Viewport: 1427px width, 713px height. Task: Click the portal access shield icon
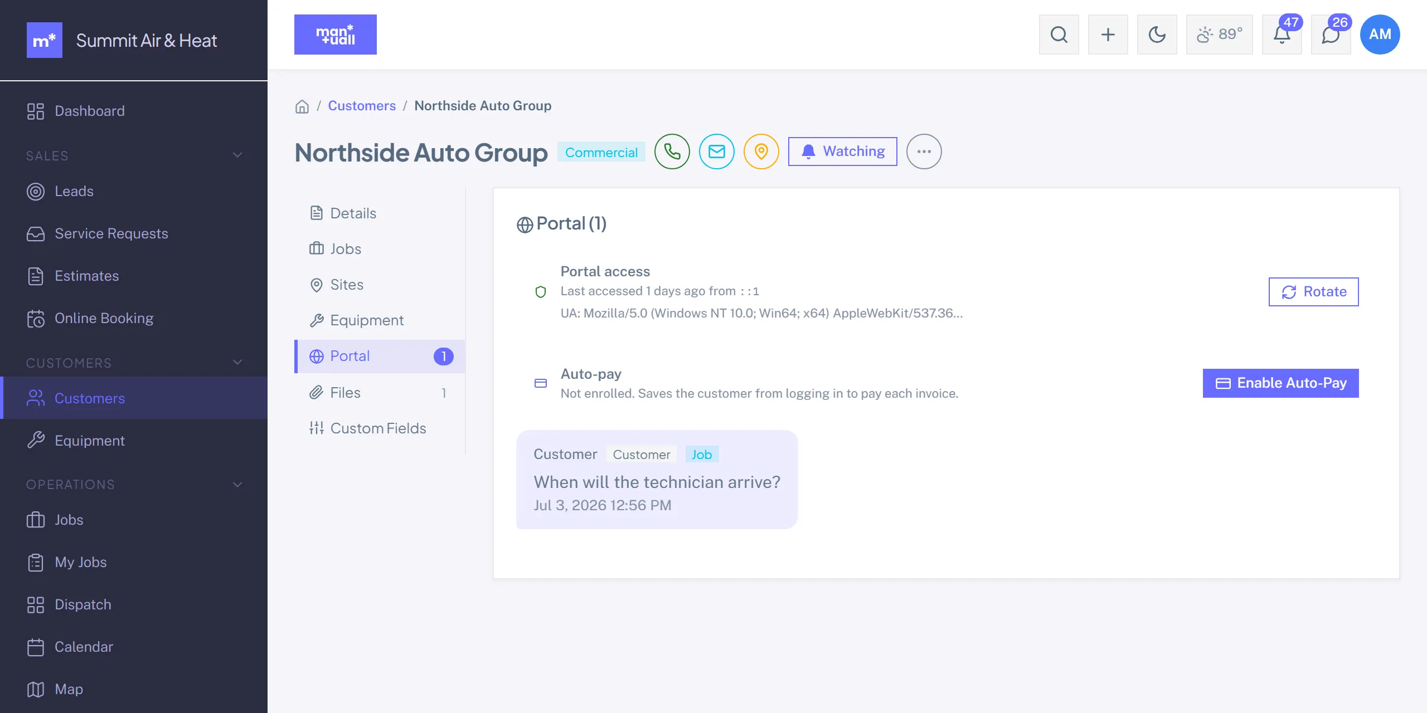pyautogui.click(x=540, y=292)
